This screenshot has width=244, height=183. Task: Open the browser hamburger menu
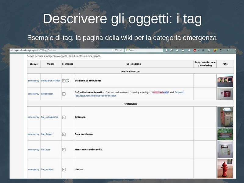235,50
